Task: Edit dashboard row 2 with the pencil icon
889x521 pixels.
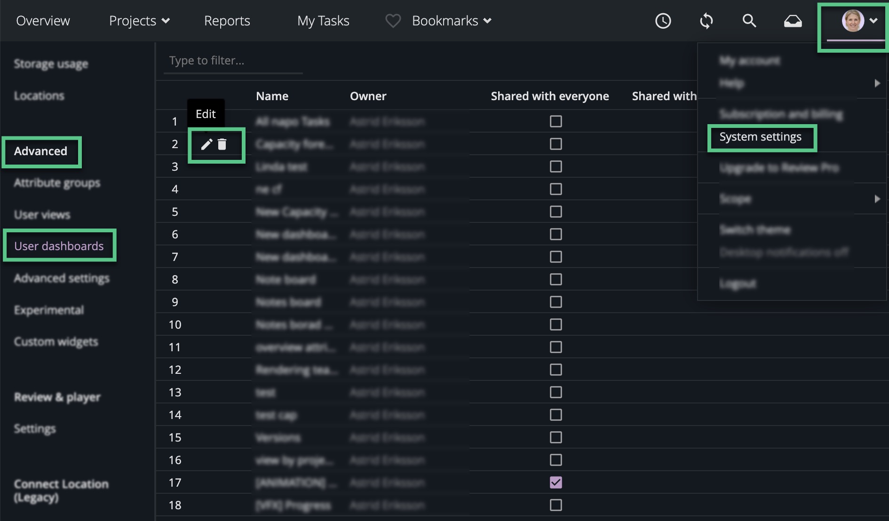Action: point(206,145)
